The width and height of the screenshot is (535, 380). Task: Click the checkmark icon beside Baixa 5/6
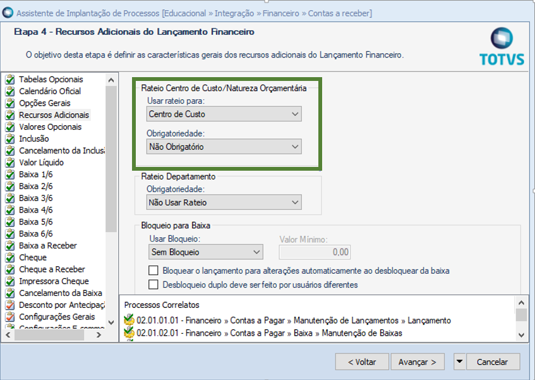coord(10,222)
